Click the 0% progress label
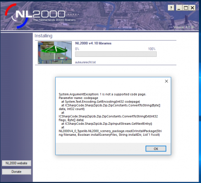Viewport: 201px width, 183px height. (x=77, y=49)
